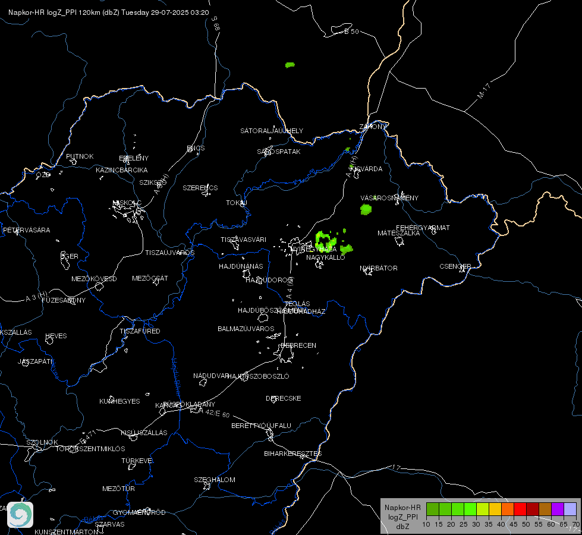Click the TÚRKEVE town label
582x535 pixels.
click(138, 461)
